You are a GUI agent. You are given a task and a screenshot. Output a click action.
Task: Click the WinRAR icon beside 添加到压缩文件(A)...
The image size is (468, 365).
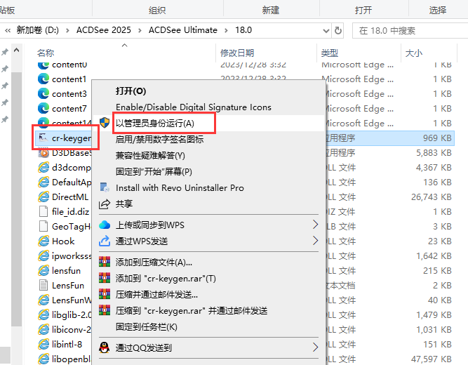(x=105, y=262)
